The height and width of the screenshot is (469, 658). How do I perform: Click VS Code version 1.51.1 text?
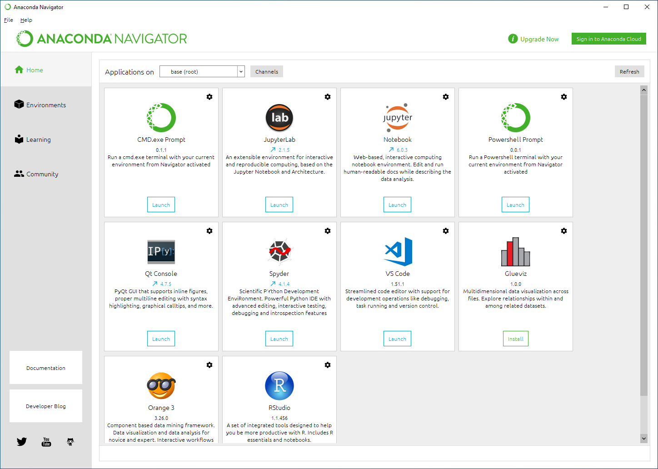[398, 284]
